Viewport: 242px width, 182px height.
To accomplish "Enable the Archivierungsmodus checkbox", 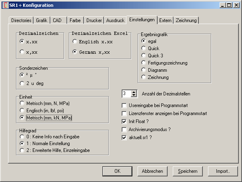I will pos(124,129).
